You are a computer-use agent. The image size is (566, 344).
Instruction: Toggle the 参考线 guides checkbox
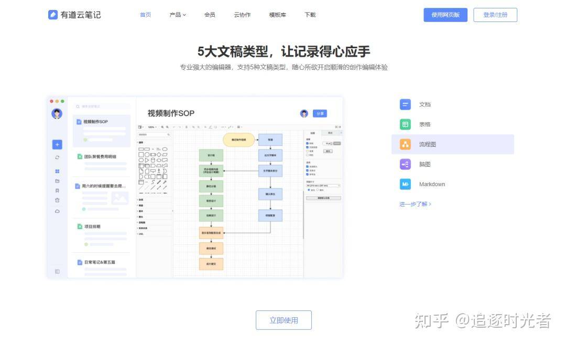coord(307,174)
